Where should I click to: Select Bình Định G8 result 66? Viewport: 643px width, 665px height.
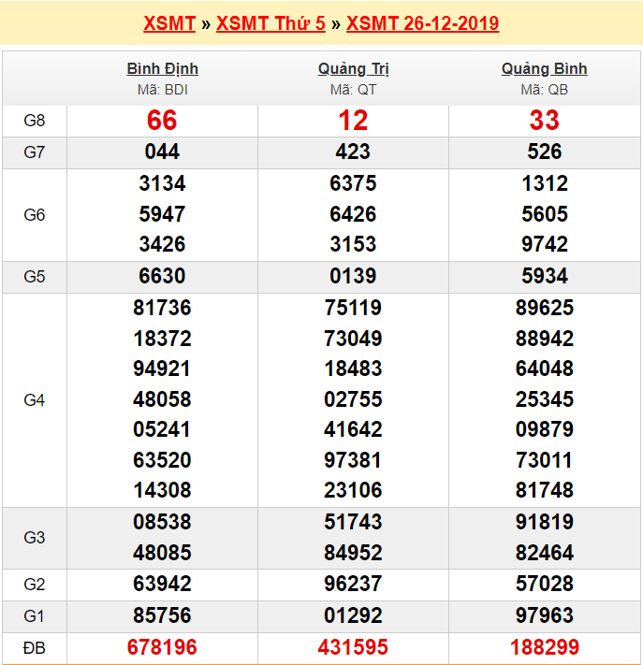(162, 121)
